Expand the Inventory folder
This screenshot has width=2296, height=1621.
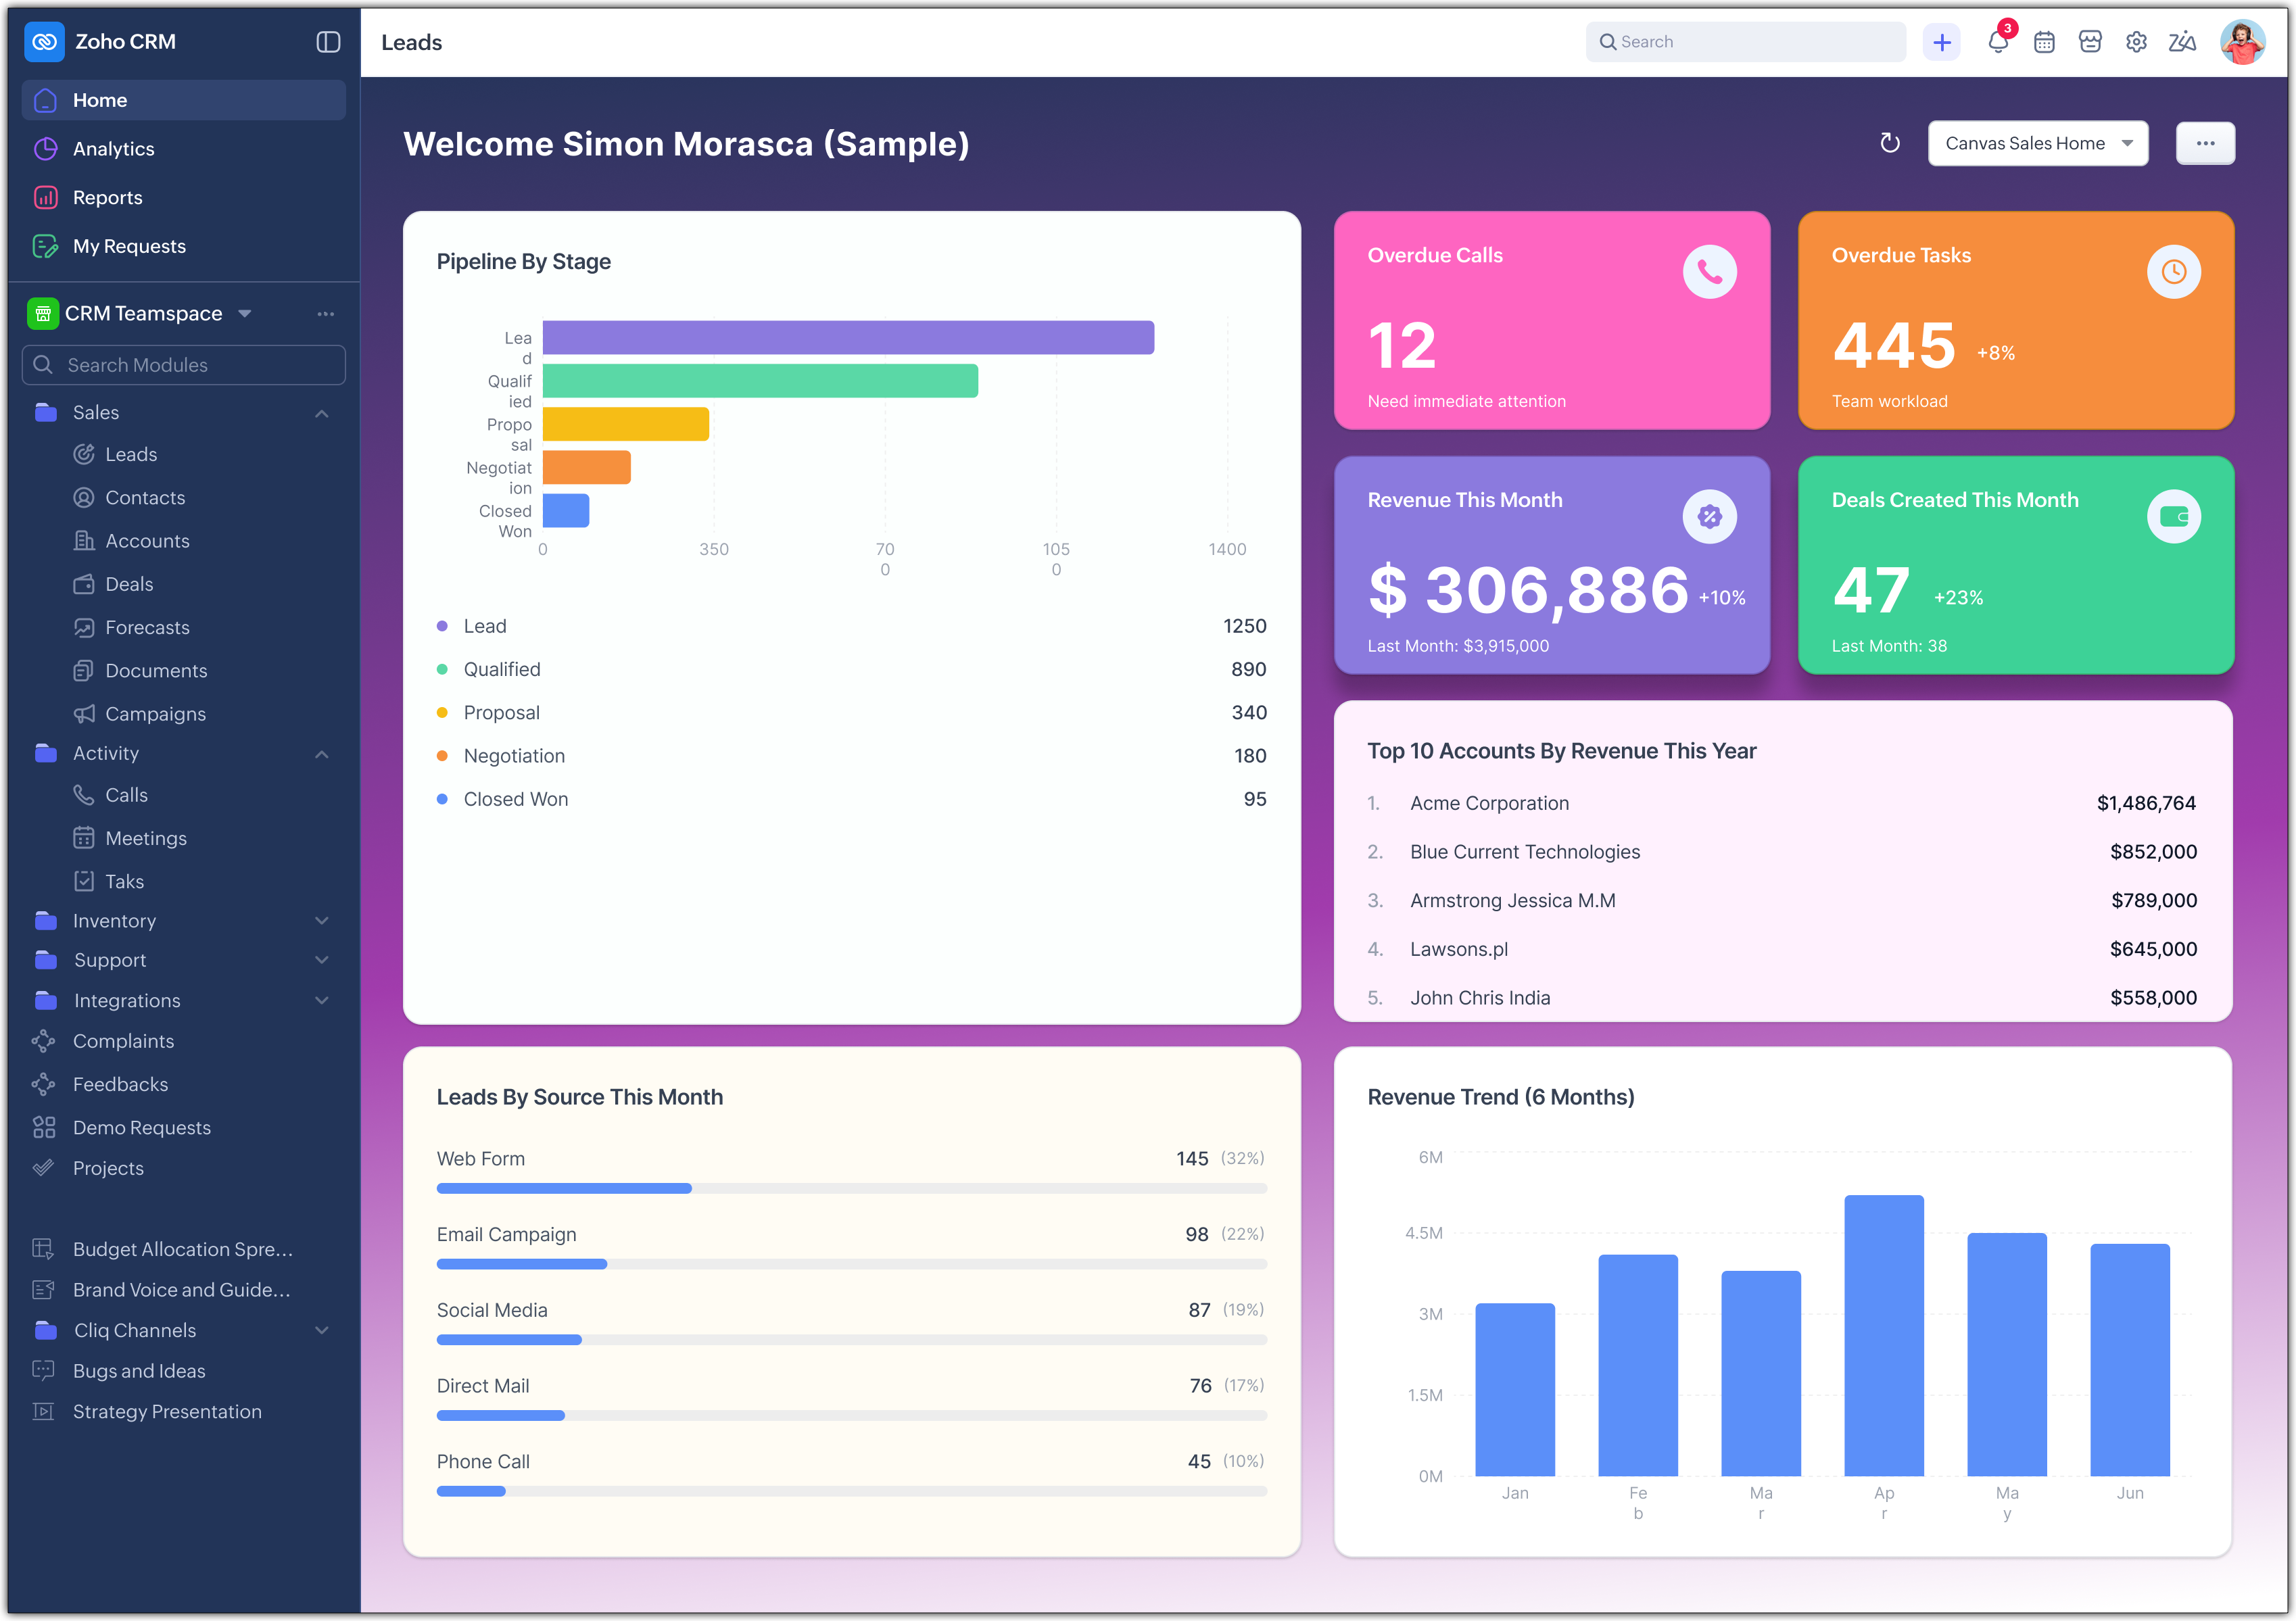(x=321, y=921)
